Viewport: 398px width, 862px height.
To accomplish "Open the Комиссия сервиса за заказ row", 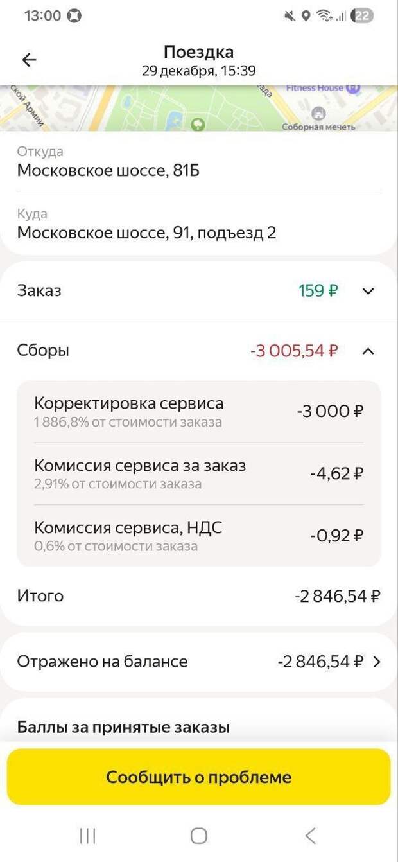I will [198, 473].
